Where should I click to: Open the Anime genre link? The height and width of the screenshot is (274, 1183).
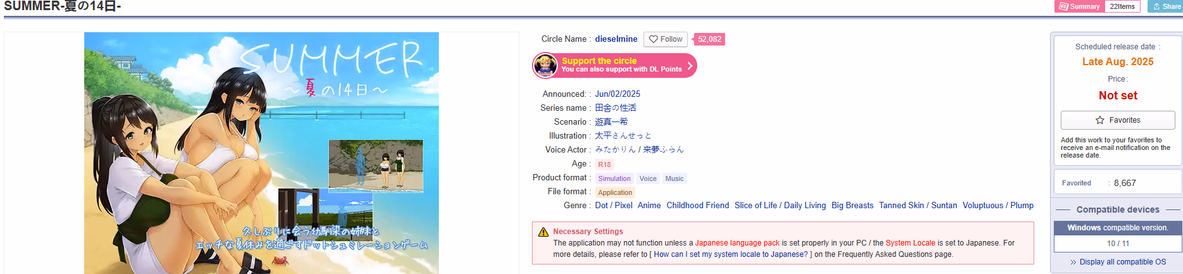[649, 205]
